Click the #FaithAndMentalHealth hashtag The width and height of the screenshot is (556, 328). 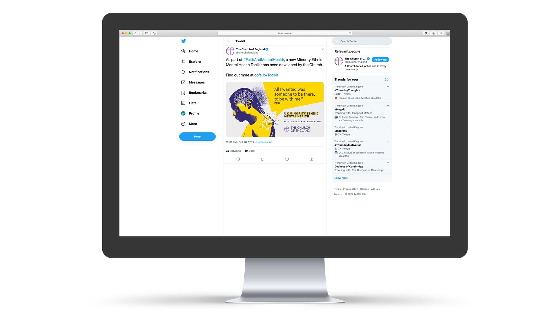coord(263,59)
